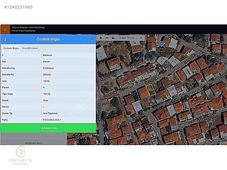Screen dimensions: 227x170
Task: Click the Mahalle No value 205292
Action: tap(47, 75)
